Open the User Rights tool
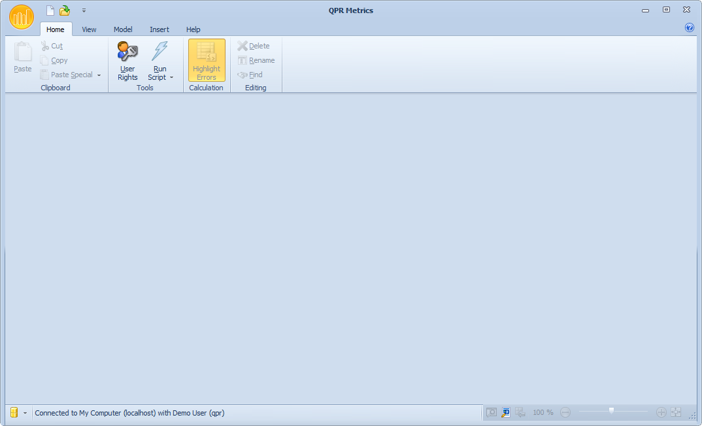This screenshot has height=426, width=702. click(127, 60)
